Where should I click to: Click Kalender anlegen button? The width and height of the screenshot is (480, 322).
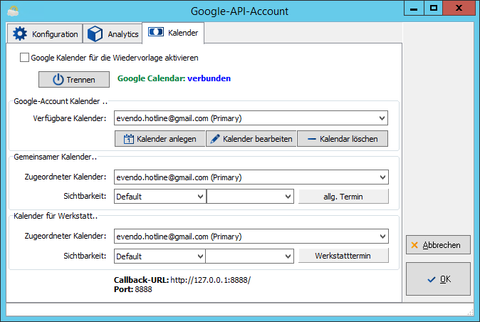[x=160, y=139]
